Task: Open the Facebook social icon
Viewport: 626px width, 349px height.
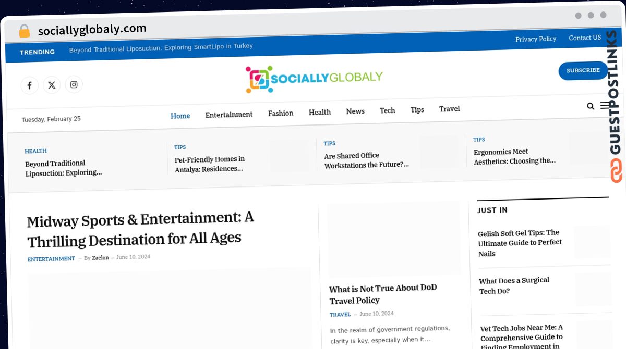Action: (x=29, y=85)
